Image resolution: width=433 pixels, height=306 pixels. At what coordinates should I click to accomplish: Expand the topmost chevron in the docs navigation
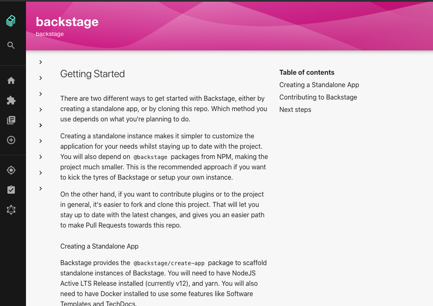pyautogui.click(x=40, y=62)
